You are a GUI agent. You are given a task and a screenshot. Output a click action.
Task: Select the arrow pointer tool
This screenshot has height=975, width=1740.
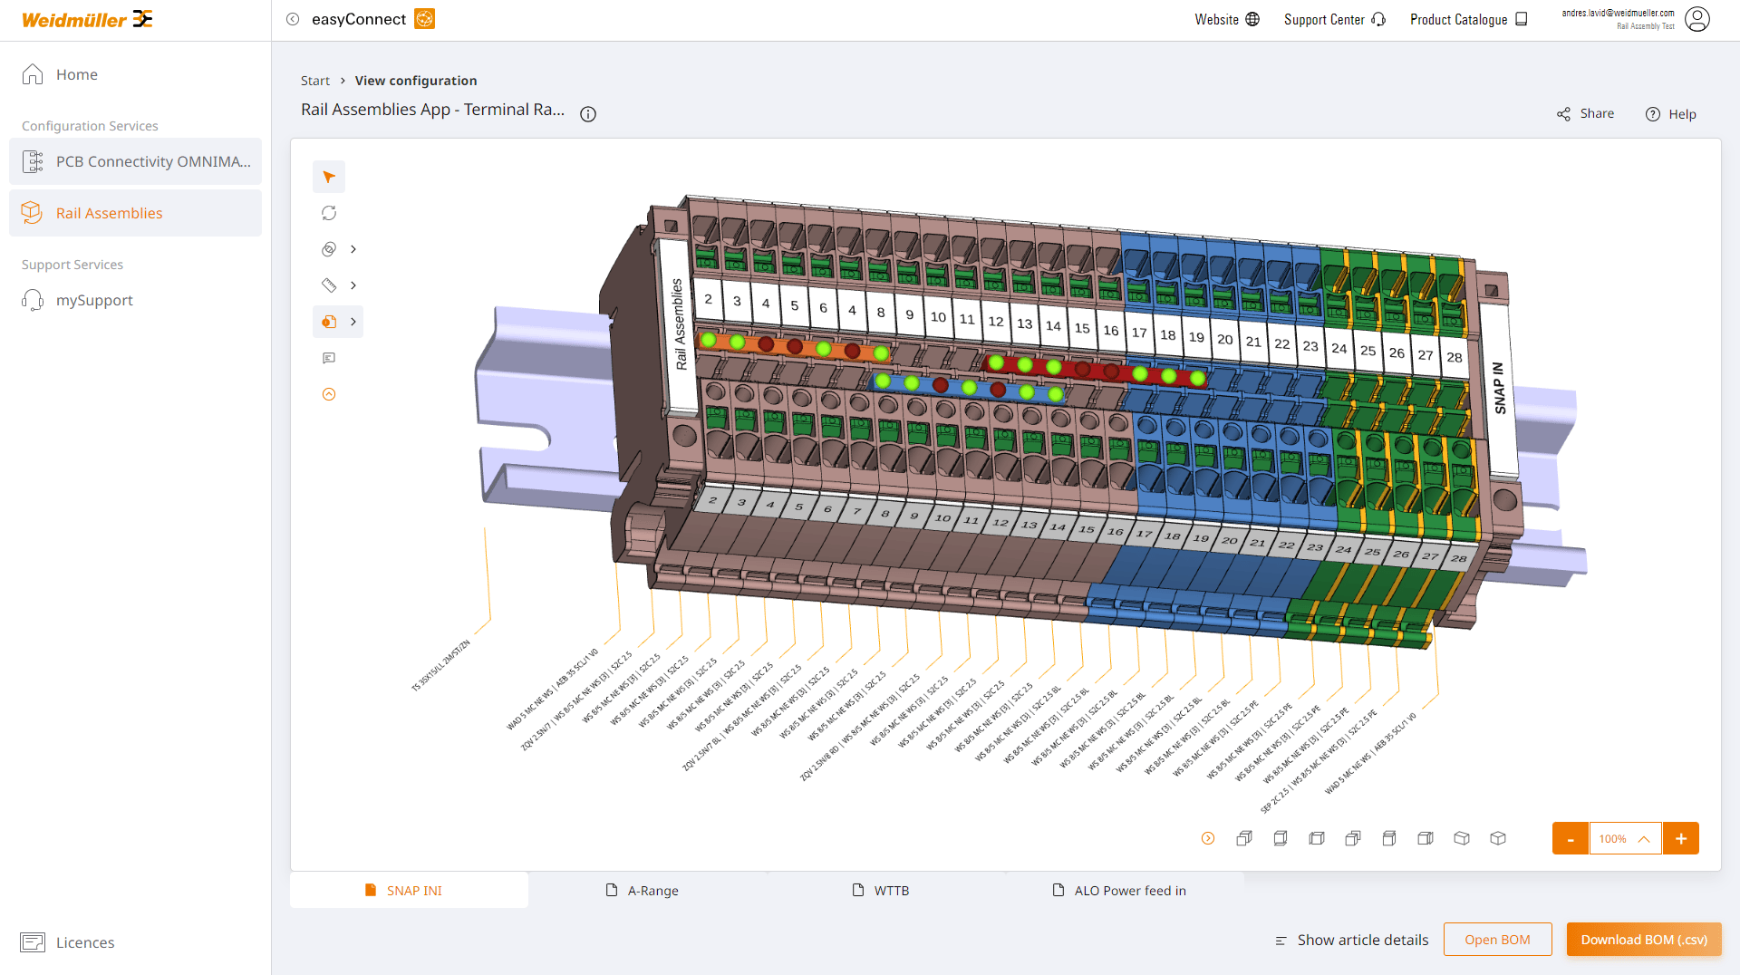(329, 177)
